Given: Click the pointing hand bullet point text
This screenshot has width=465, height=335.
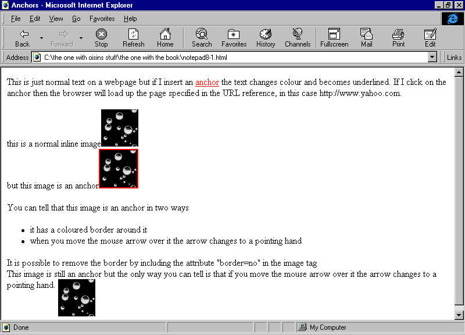Looking at the screenshot, I should click(166, 241).
